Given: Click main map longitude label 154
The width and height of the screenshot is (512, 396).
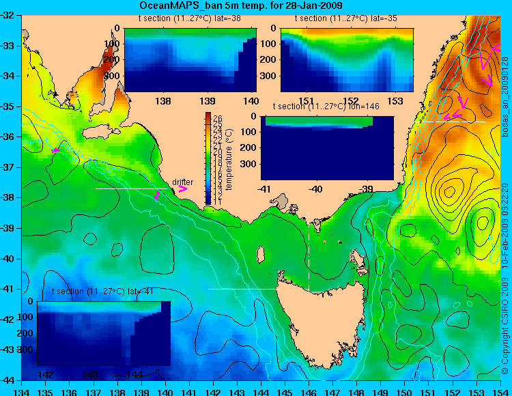Looking at the screenshot, I should 500,392.
